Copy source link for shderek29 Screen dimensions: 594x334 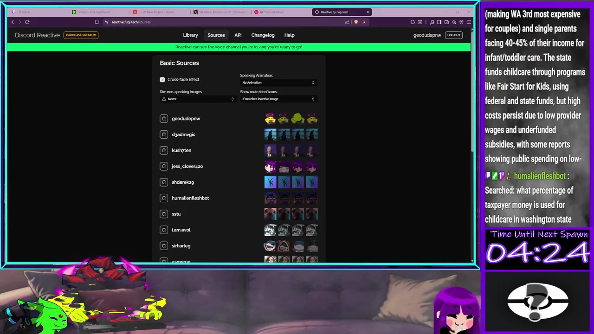click(164, 182)
